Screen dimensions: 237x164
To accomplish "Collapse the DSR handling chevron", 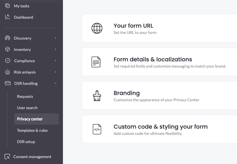I will [x=56, y=83].
